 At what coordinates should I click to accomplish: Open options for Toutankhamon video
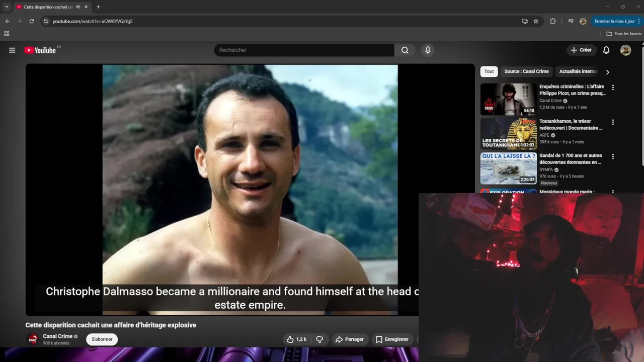[x=613, y=122]
